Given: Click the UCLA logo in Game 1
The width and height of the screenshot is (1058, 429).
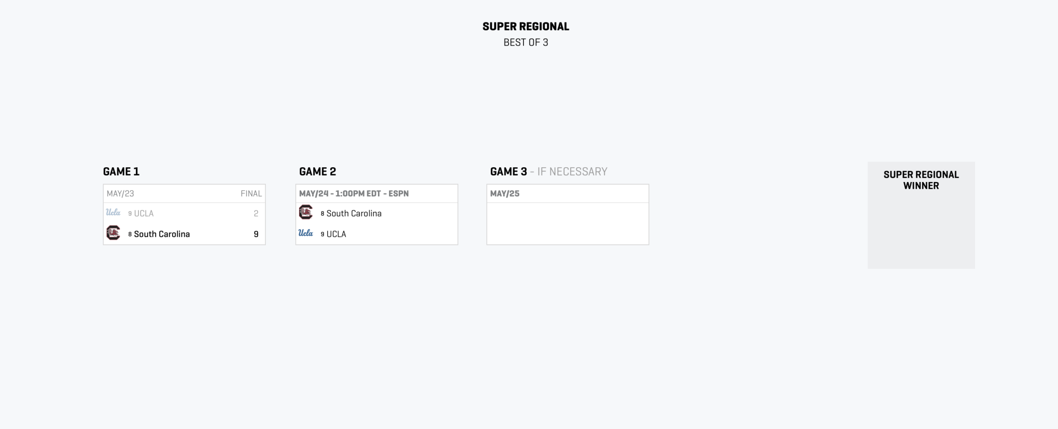Looking at the screenshot, I should coord(113,212).
